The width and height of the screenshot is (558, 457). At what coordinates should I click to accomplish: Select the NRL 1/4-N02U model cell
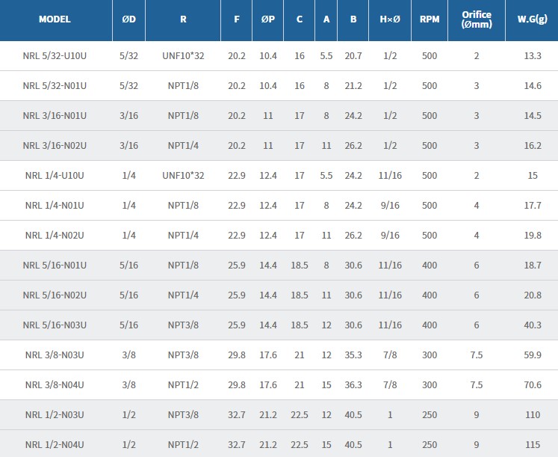pos(55,236)
